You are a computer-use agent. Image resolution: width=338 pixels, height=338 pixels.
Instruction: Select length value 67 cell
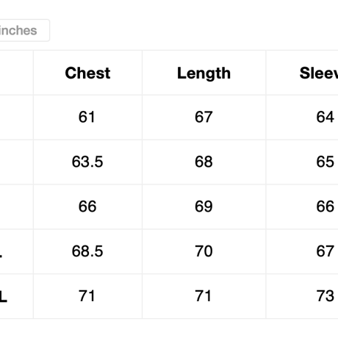pos(204,118)
